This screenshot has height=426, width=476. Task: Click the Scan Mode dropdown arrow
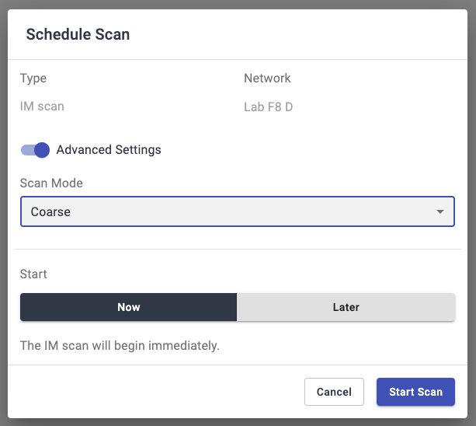point(440,211)
